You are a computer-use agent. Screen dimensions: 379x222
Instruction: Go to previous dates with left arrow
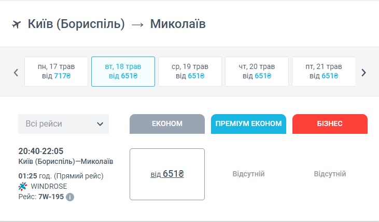[x=16, y=72]
